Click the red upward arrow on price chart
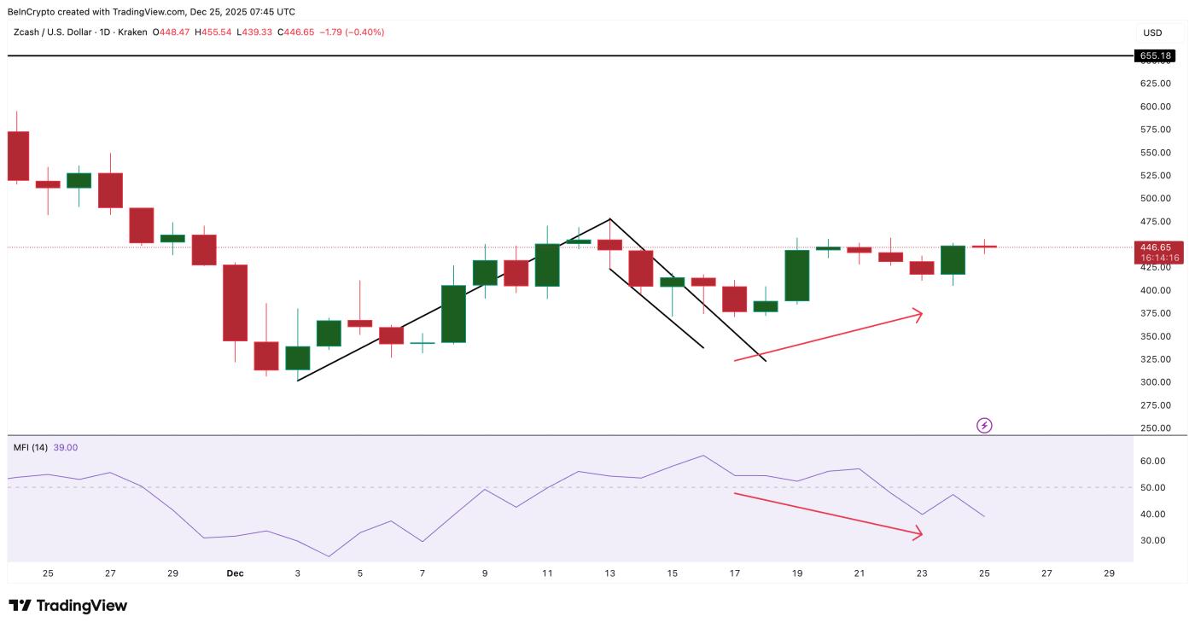The width and height of the screenshot is (1195, 628). [828, 338]
